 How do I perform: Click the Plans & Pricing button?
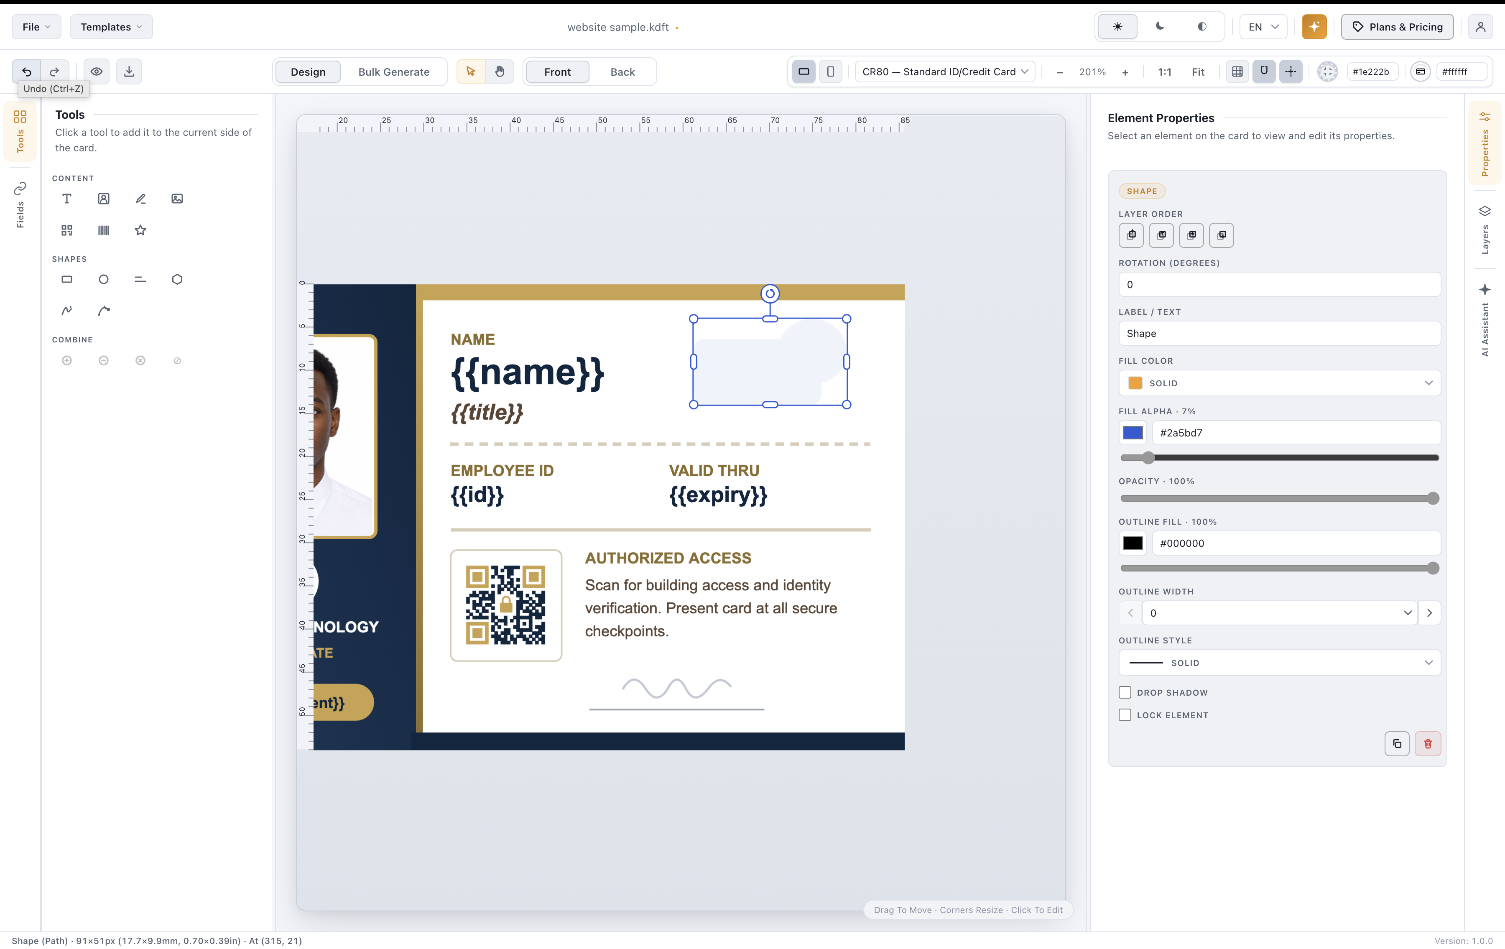pyautogui.click(x=1398, y=27)
